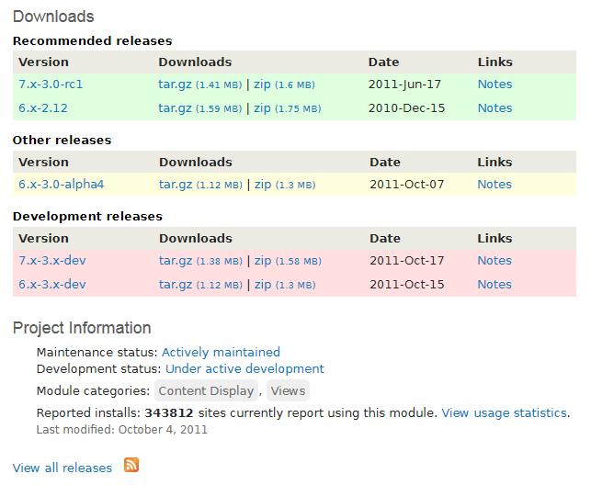Open Notes for 6.x-2.12
Screen dimensions: 591x485
click(x=494, y=108)
